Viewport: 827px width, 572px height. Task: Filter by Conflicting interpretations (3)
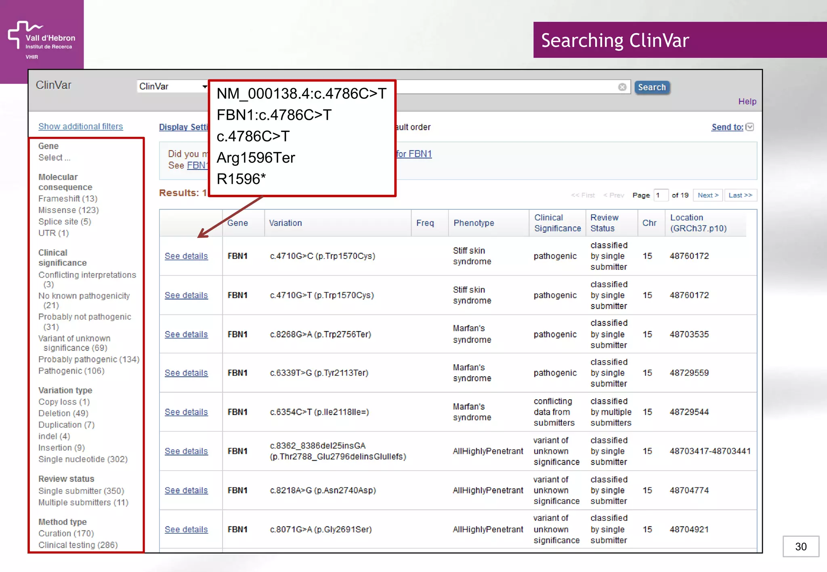pyautogui.click(x=87, y=280)
